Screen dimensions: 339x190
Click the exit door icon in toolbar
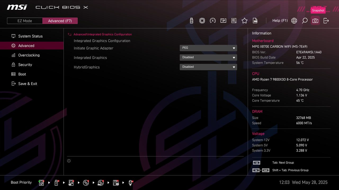(326, 21)
